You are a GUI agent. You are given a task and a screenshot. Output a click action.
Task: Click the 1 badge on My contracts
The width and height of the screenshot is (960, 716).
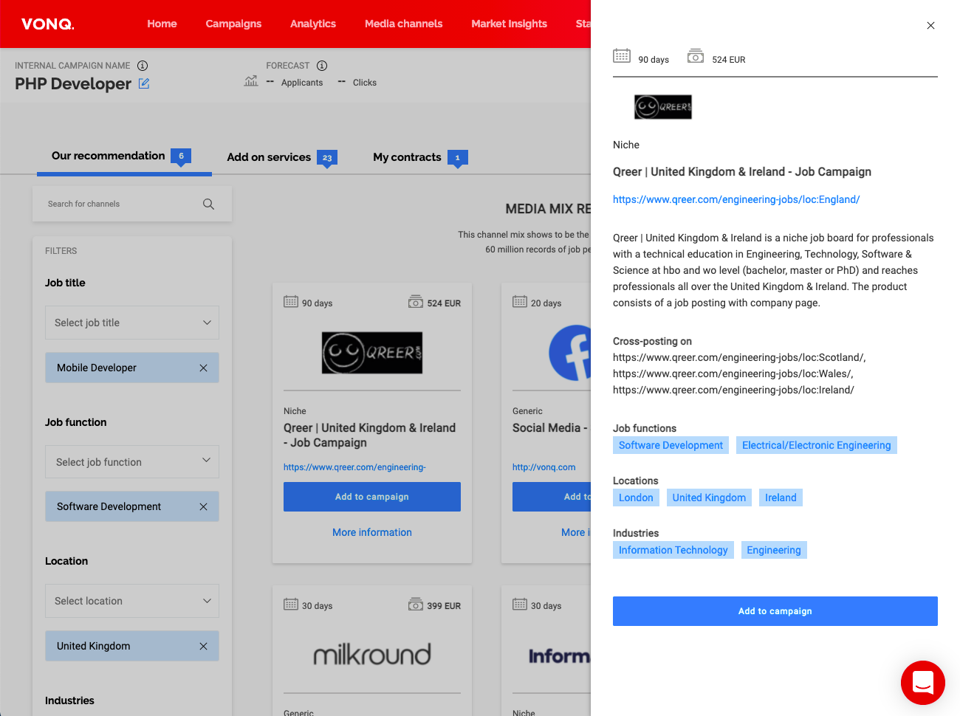coord(458,158)
